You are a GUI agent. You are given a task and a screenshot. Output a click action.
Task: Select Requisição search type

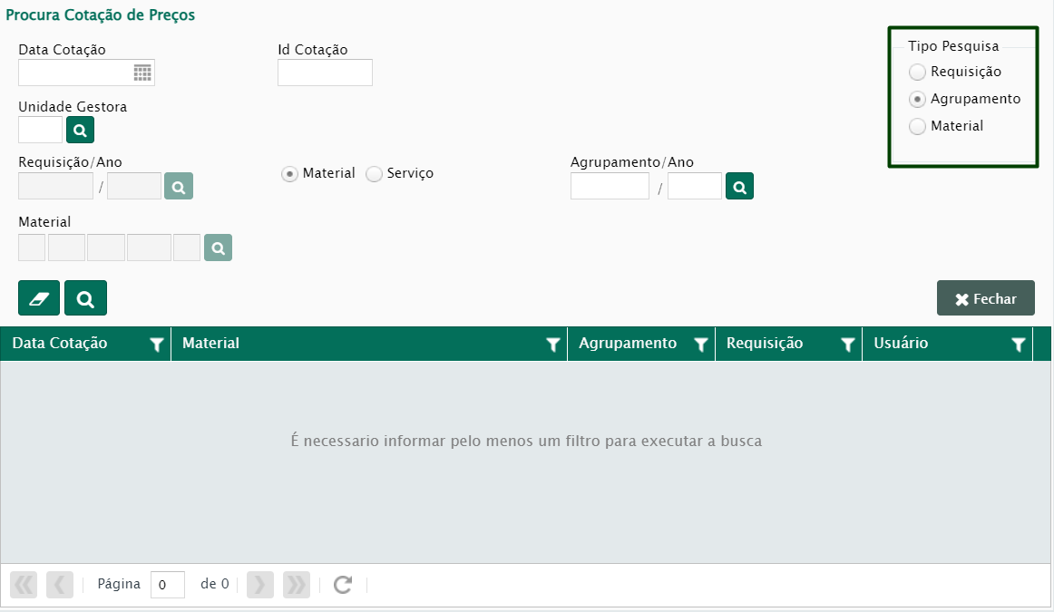[x=918, y=72]
